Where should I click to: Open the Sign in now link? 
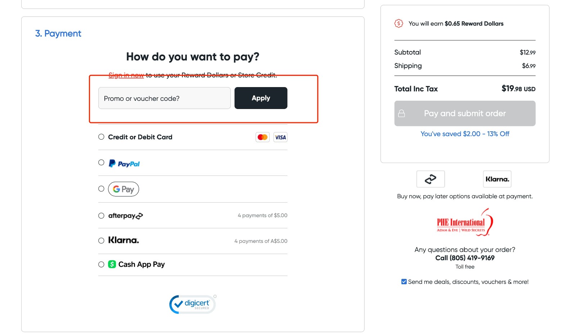click(126, 75)
